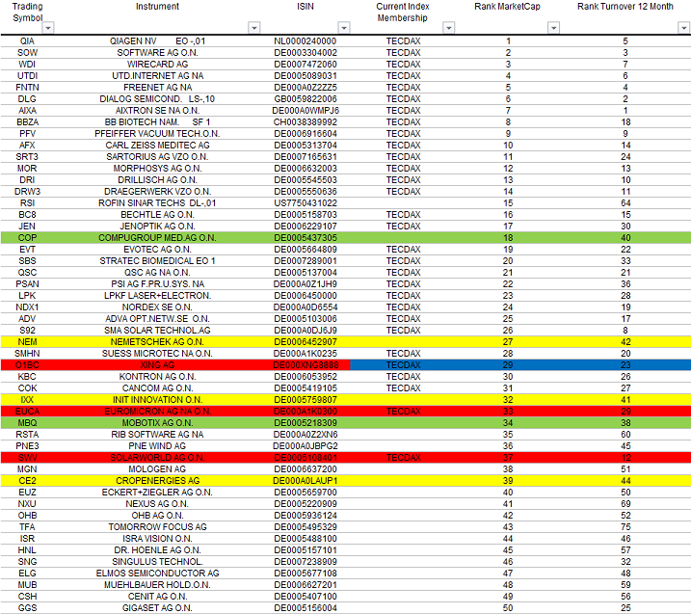Select the BB BIOTECH NAM. SF 1 cell
This screenshot has width=691, height=614.
[x=157, y=122]
